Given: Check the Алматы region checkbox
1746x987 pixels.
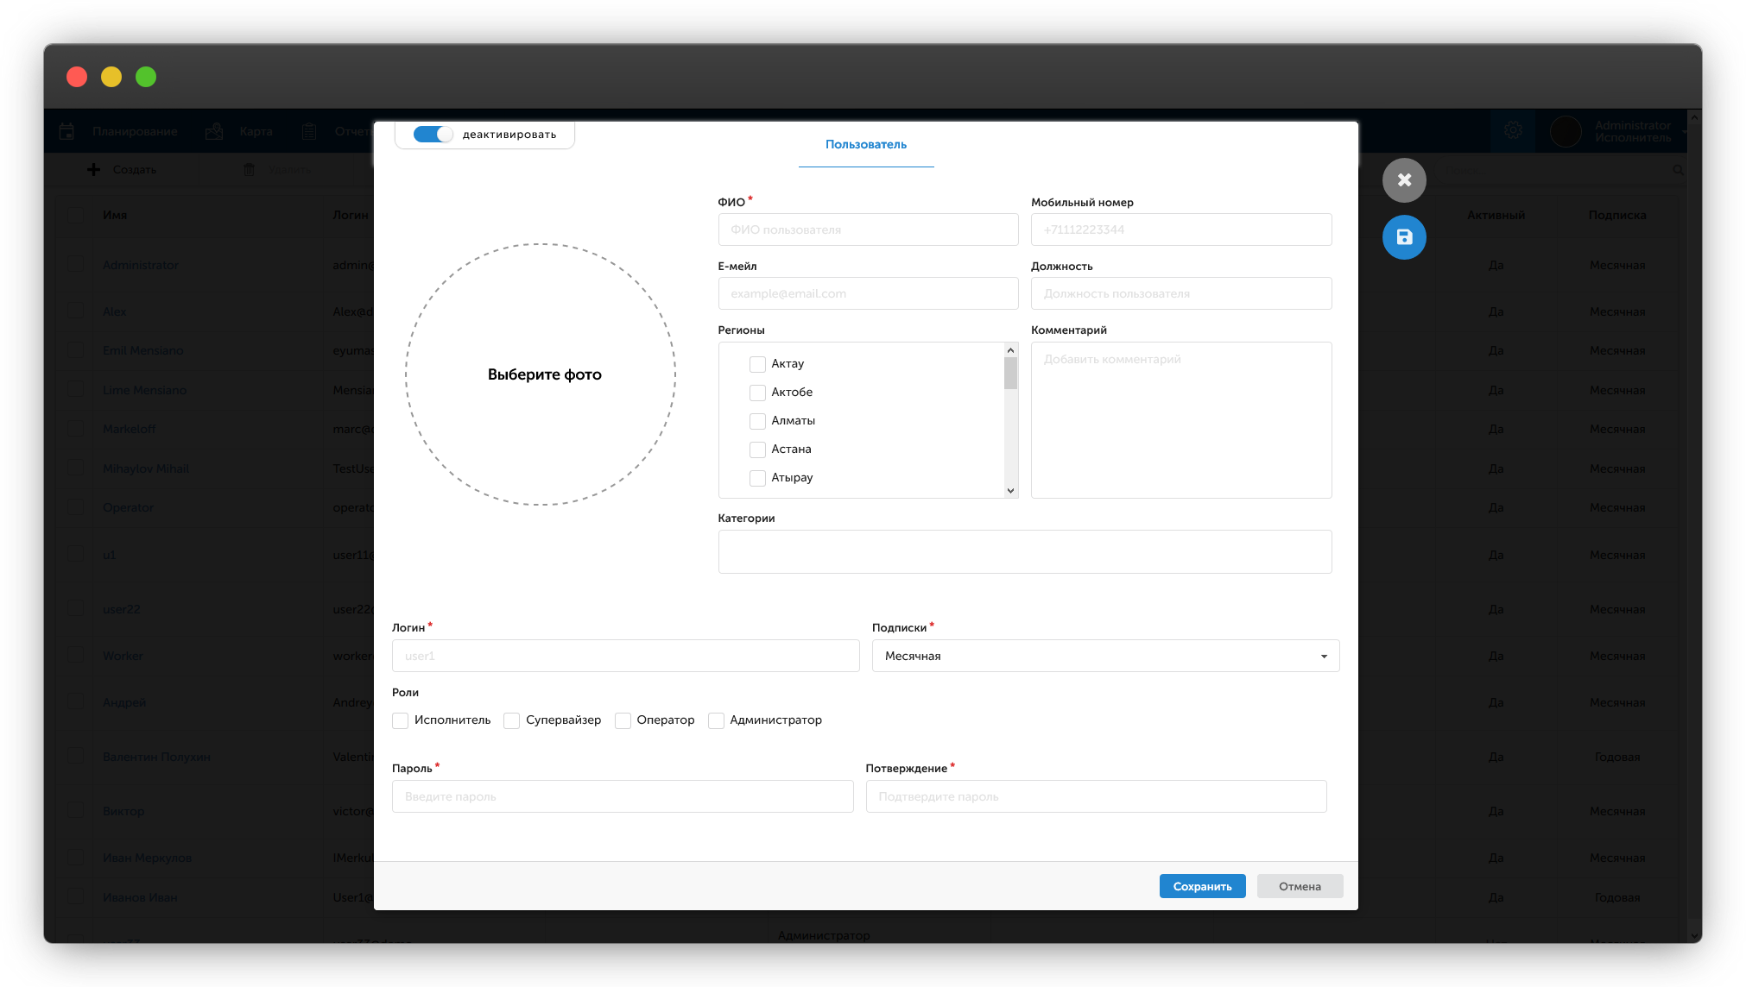Looking at the screenshot, I should (757, 421).
